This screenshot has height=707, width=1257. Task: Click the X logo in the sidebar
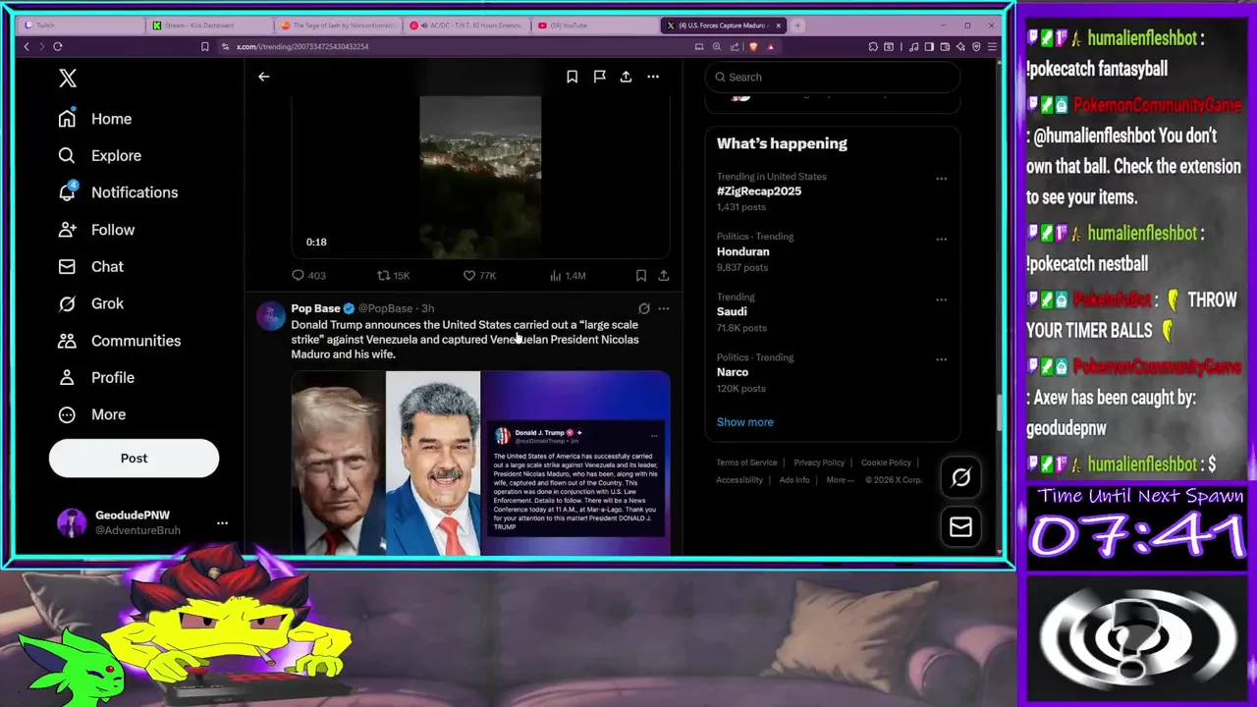pos(68,79)
